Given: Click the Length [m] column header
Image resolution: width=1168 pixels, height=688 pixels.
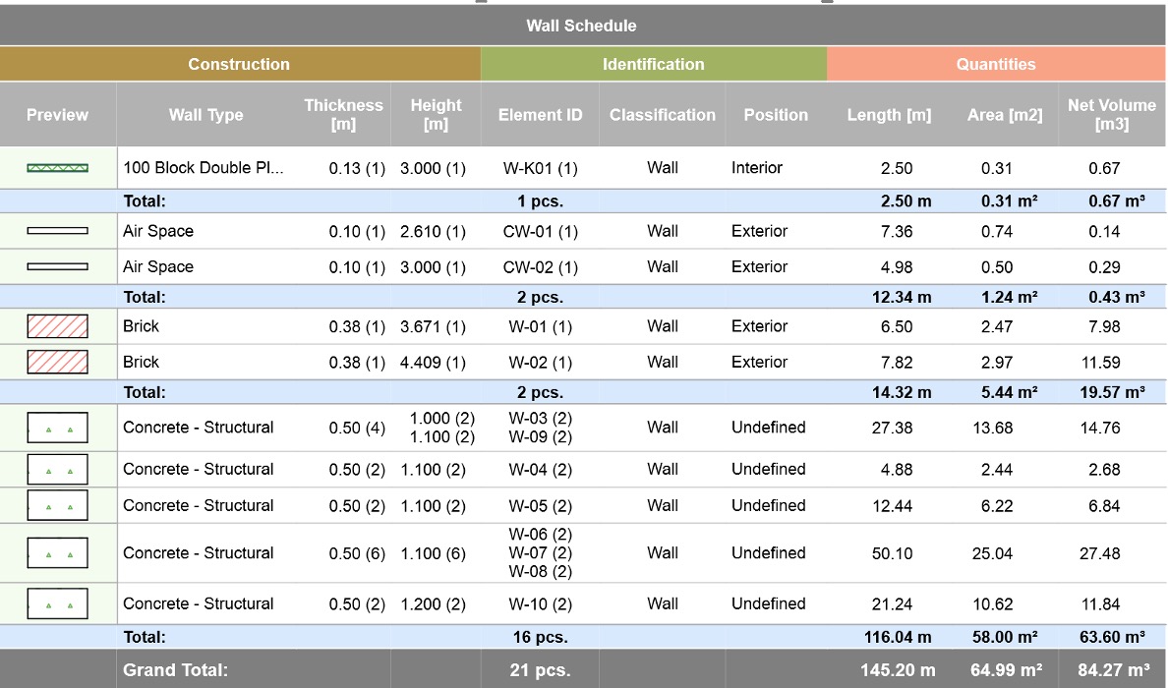Looking at the screenshot, I should coord(889,115).
